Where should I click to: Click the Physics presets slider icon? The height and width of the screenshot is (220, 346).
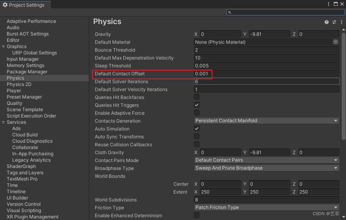334,22
